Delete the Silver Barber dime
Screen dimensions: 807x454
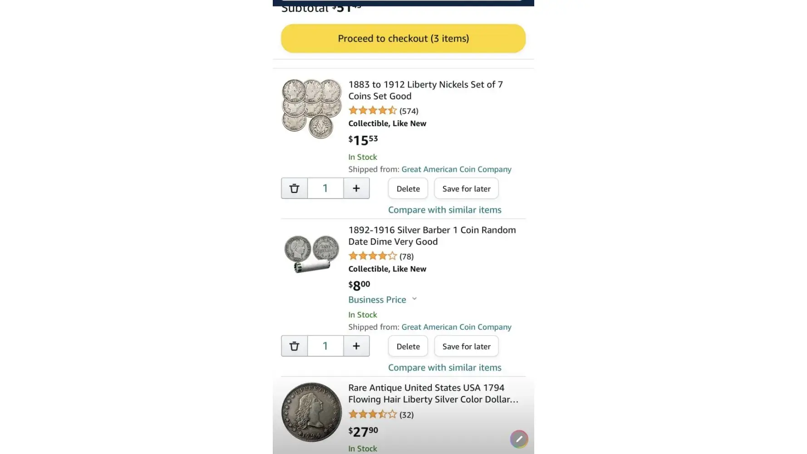pos(408,346)
